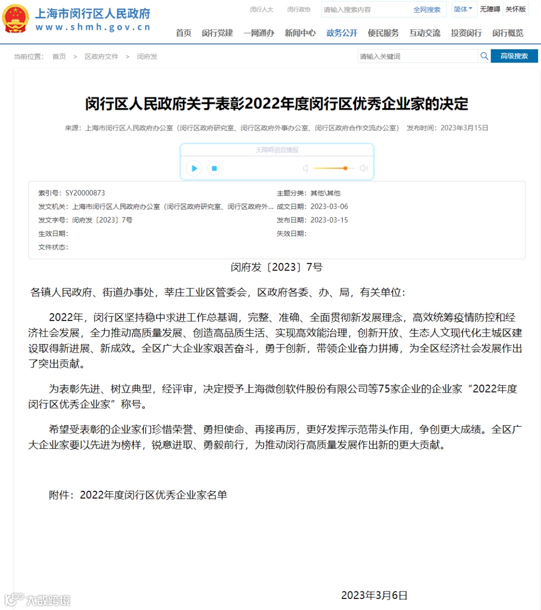541x610 pixels.
Task: Click the low volume speaker icon
Action: pyautogui.click(x=306, y=168)
